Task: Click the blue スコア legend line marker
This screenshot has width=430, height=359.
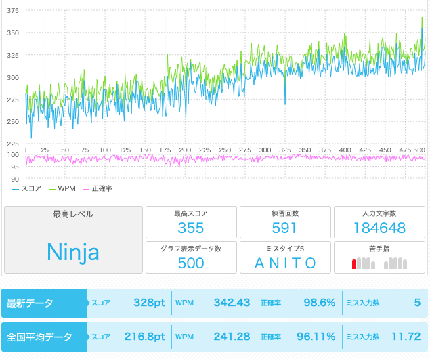Action: [16, 189]
